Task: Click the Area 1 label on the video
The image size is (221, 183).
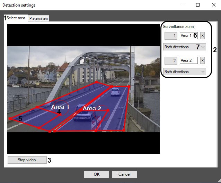Action: point(60,107)
